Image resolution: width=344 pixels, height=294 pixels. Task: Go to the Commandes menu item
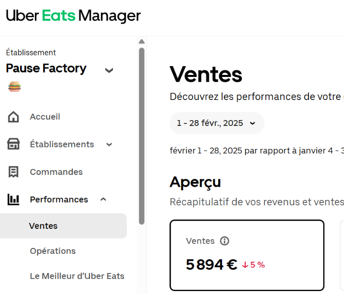pos(56,172)
